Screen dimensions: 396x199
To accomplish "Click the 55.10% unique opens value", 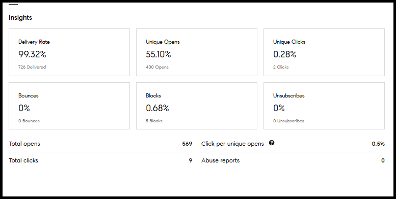I will click(159, 54).
